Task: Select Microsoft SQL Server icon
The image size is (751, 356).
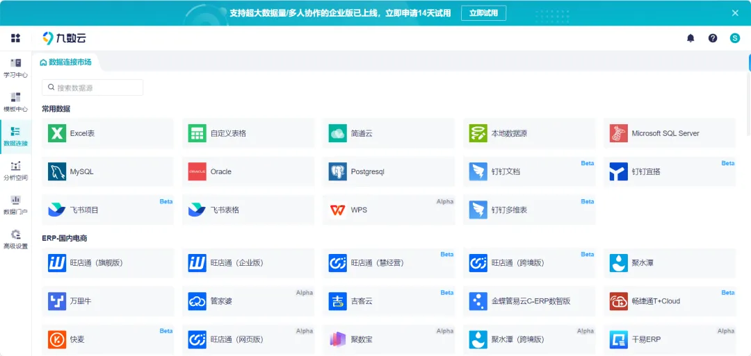Action: click(x=618, y=133)
